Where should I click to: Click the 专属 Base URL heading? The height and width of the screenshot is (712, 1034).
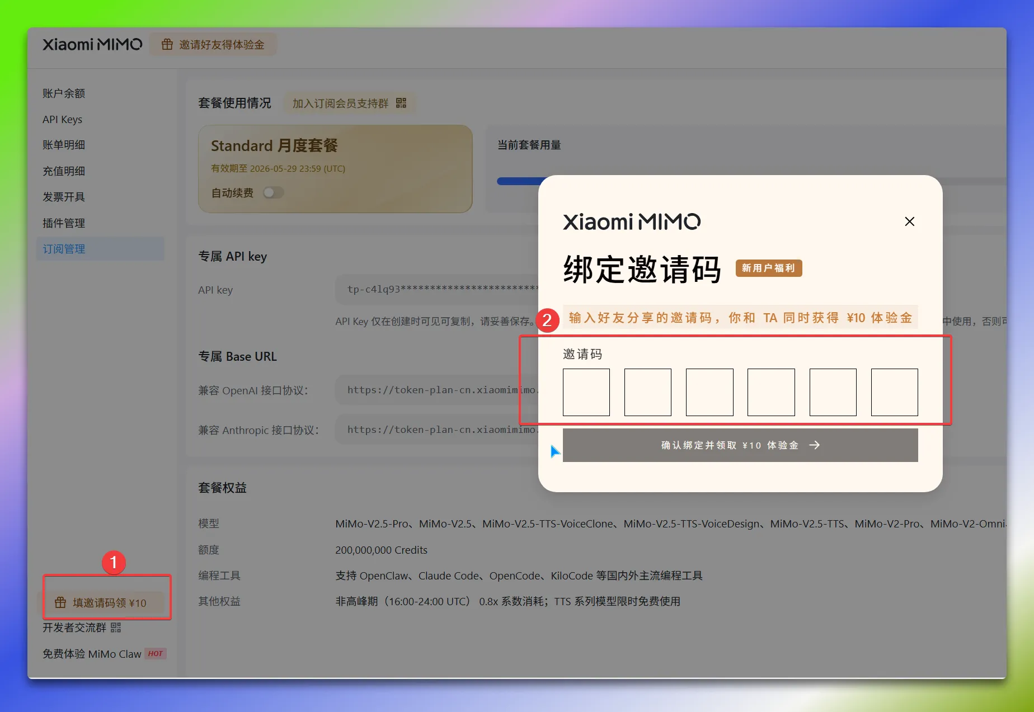[237, 356]
